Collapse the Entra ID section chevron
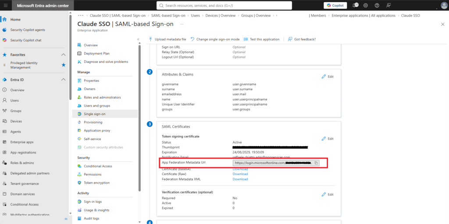This screenshot has height=224, width=449. [63, 80]
